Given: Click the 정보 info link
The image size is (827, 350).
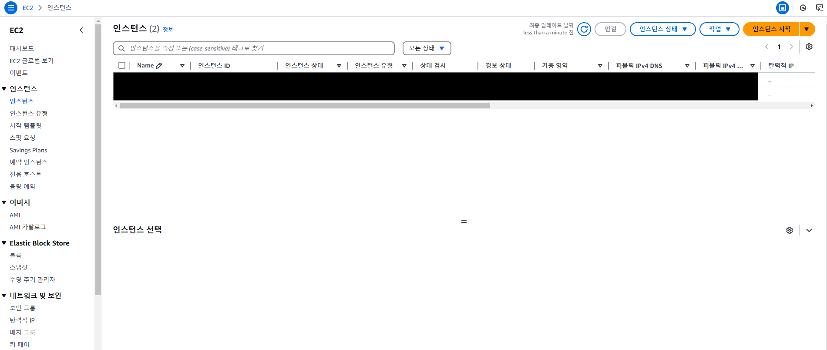Looking at the screenshot, I should (x=168, y=30).
